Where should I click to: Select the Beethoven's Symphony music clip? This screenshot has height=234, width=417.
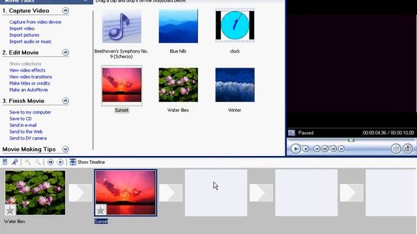coord(122,26)
